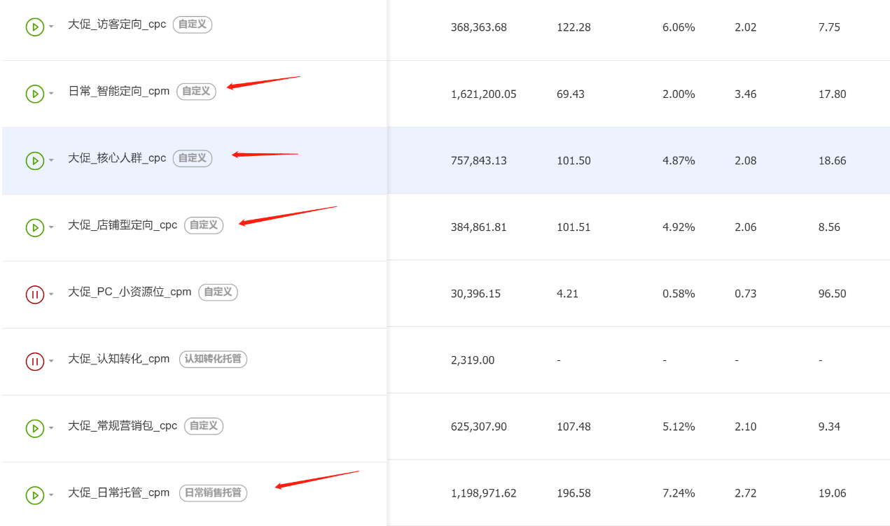Click 自定义 tag beside 大促_常规营销包_cpc
The height and width of the screenshot is (526, 890).
pos(204,425)
